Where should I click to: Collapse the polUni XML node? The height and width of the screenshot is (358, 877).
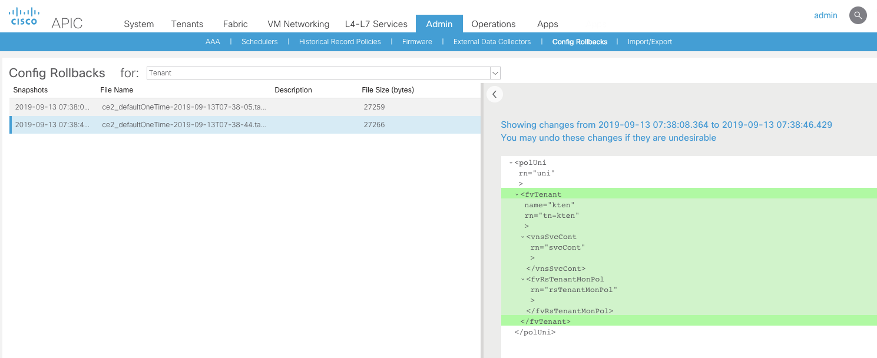(x=511, y=163)
